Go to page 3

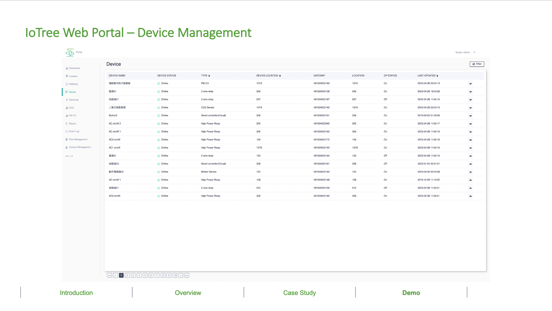133,275
